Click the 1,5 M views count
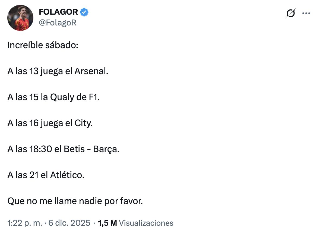This screenshot has width=316, height=236. [x=107, y=223]
